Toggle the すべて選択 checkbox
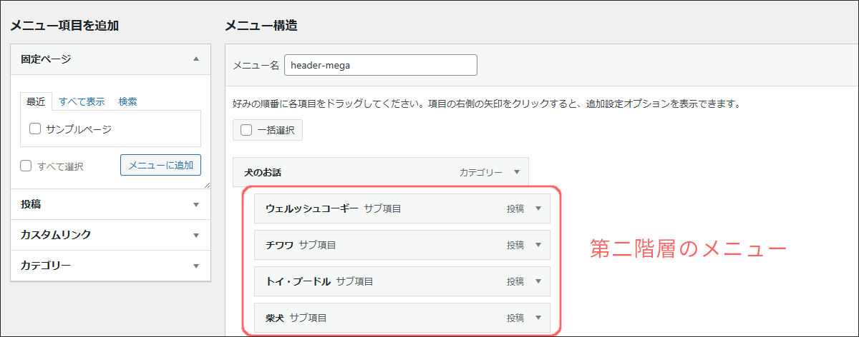Viewport: 859px width, 337px height. (x=26, y=166)
